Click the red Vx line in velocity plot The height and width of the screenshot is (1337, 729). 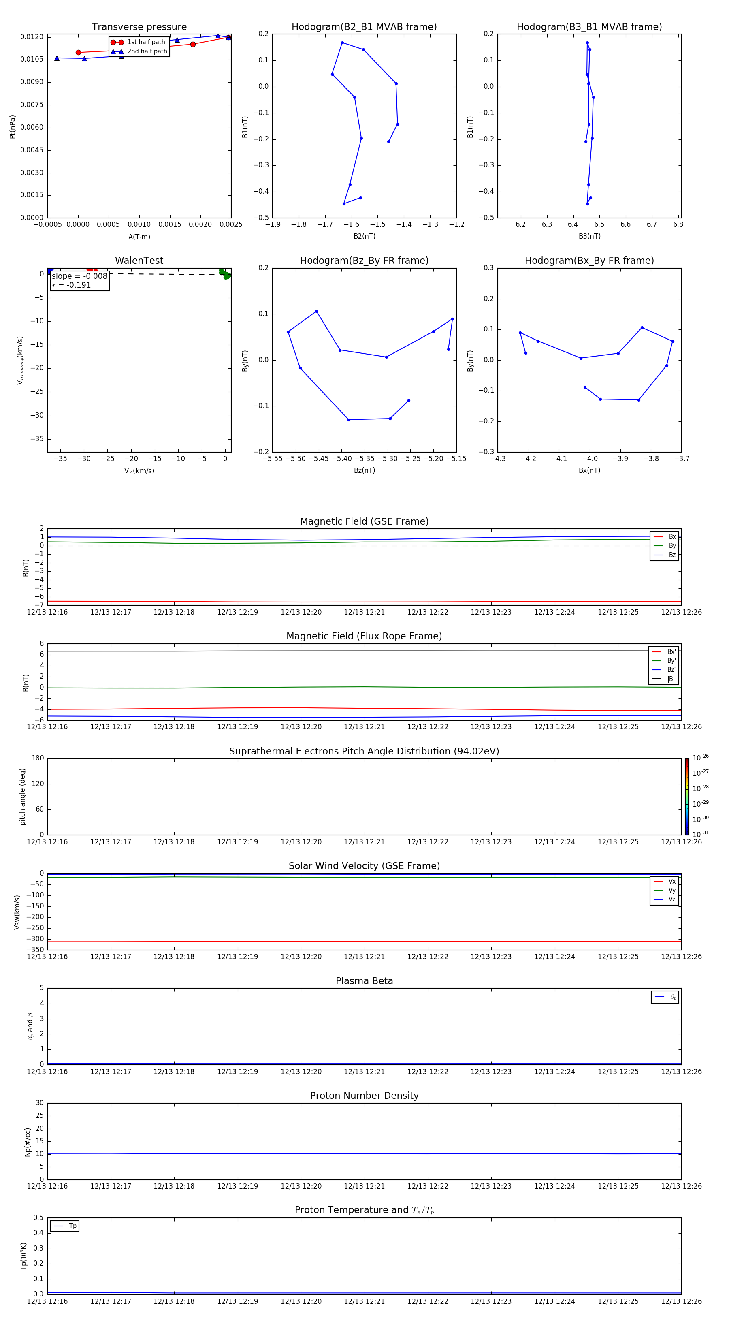(364, 942)
